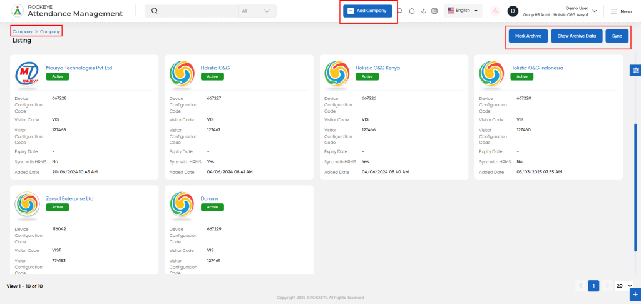This screenshot has height=304, width=641.
Task: Click the Zensol Enterprise Ltd logo
Action: (27, 204)
